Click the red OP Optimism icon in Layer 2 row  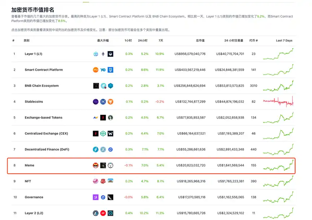pos(103,213)
